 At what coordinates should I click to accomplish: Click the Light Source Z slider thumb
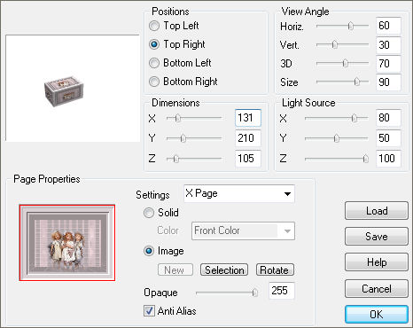tap(366, 159)
